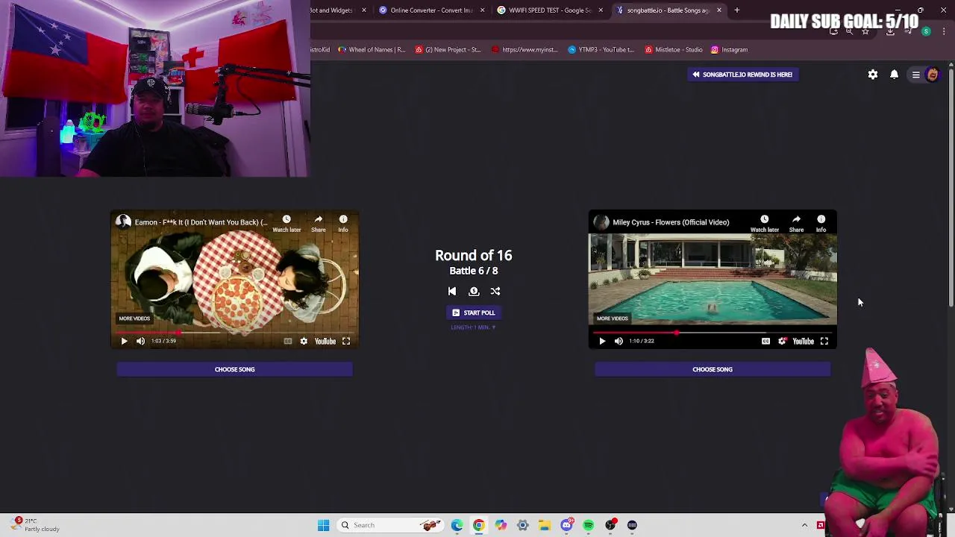This screenshot has width=955, height=537.
Task: Open Instagram bookmark
Action: click(729, 50)
